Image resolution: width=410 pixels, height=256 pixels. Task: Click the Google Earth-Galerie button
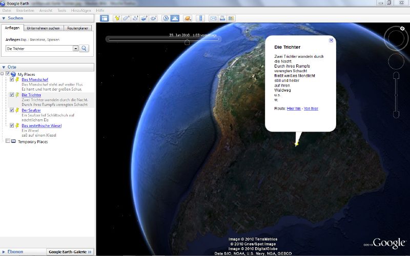(x=70, y=252)
